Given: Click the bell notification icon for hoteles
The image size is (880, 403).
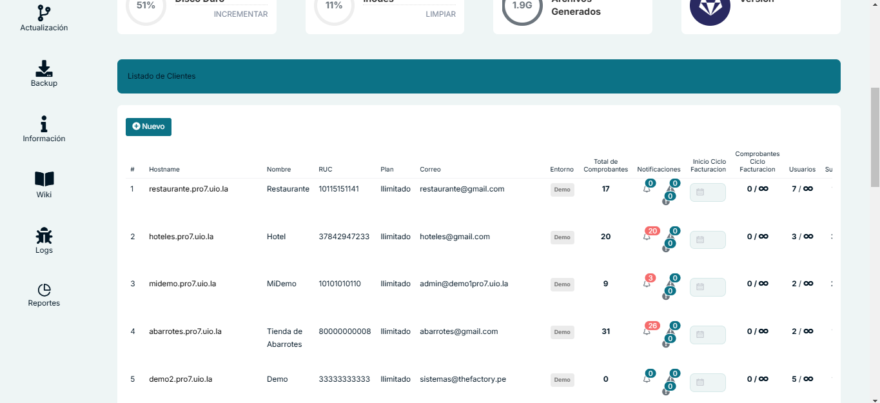Looking at the screenshot, I should [x=647, y=237].
